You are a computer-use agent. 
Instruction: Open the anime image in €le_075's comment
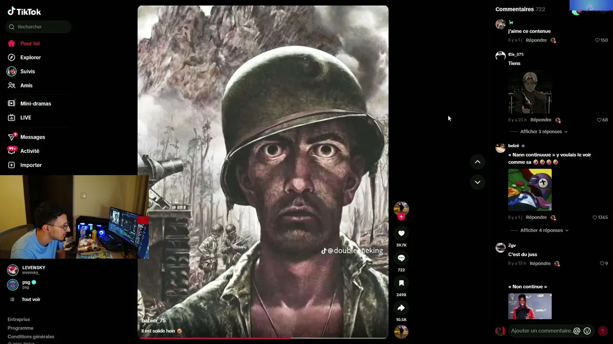[x=530, y=92]
